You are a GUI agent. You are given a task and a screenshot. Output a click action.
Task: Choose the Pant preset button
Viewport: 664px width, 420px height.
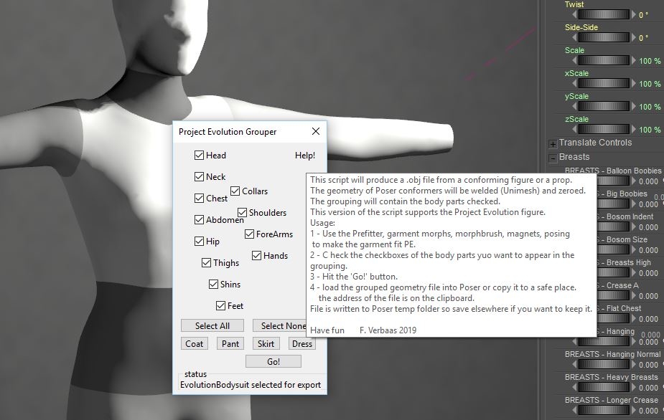click(x=230, y=344)
